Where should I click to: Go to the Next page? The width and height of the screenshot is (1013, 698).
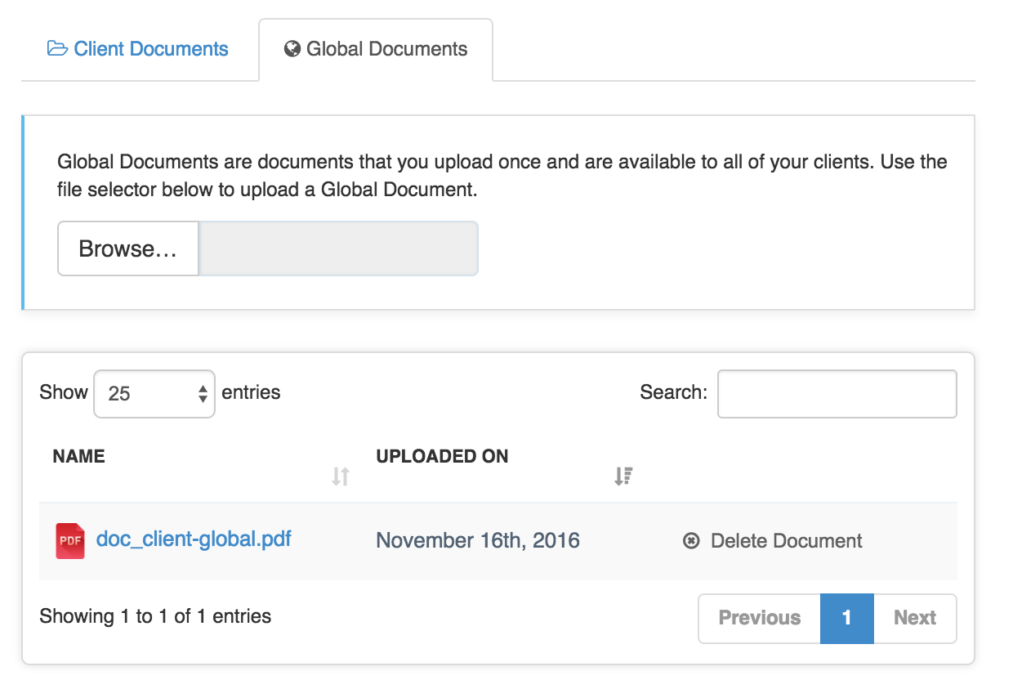tap(915, 618)
